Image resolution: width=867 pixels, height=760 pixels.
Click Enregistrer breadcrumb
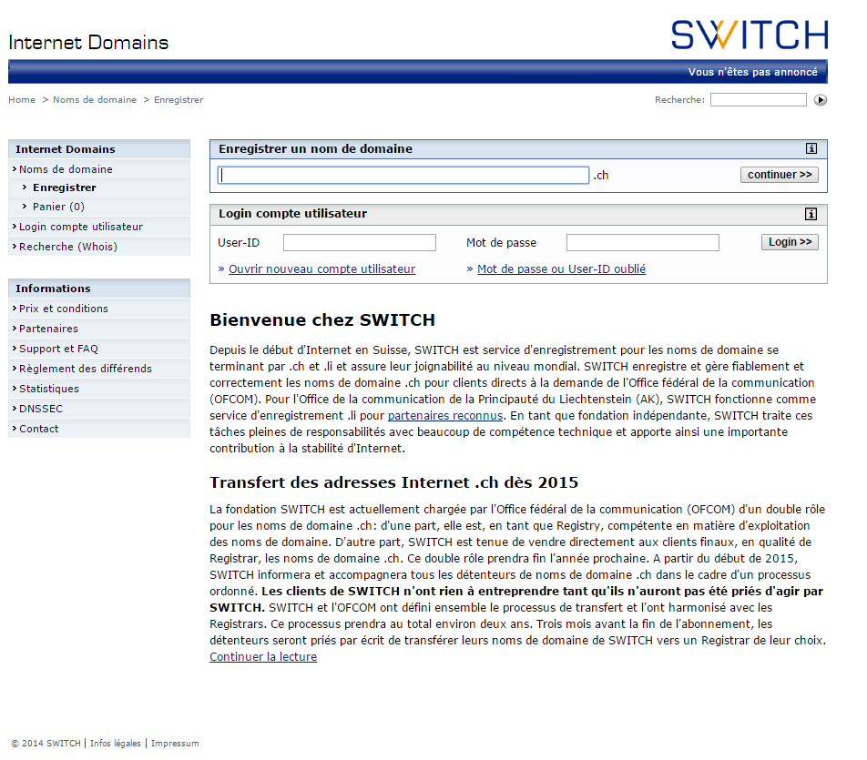[x=178, y=100]
